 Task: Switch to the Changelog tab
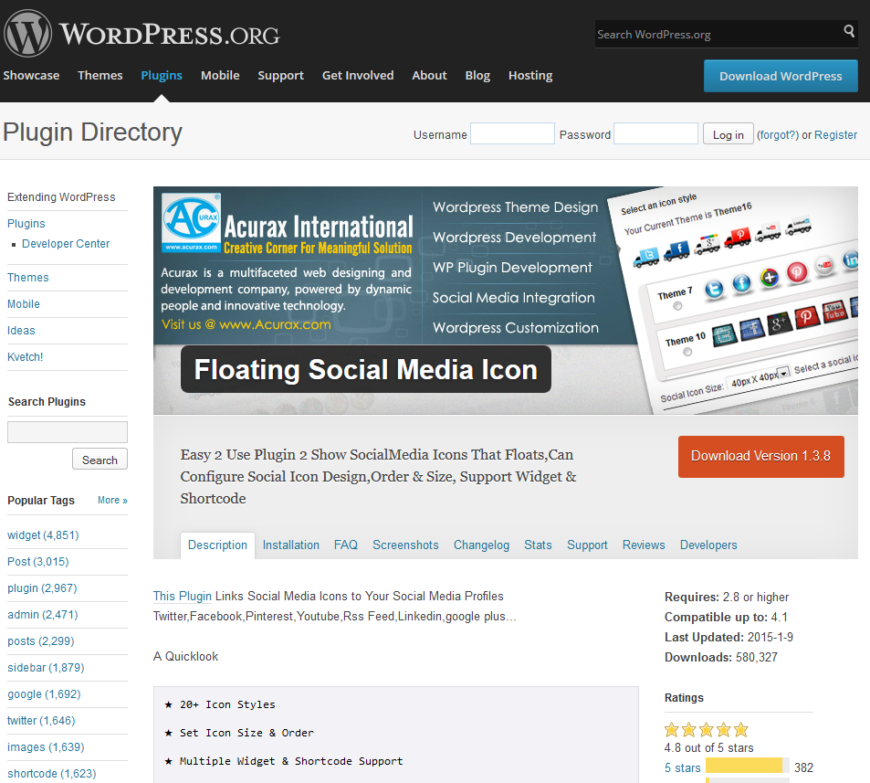coord(481,545)
